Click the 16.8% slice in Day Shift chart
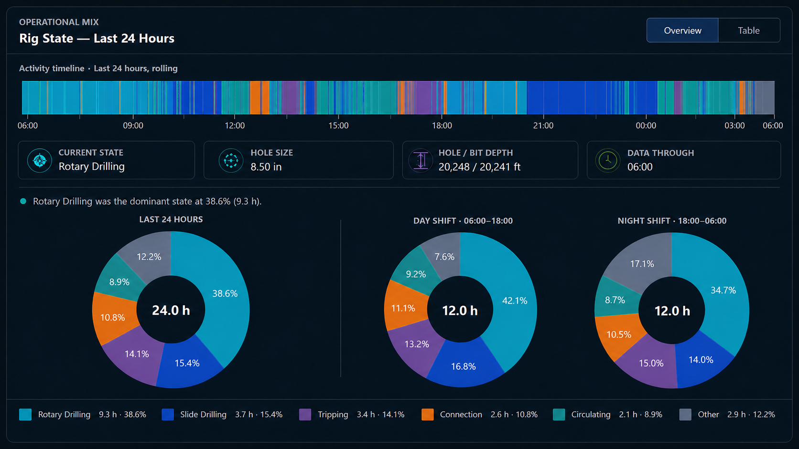Image resolution: width=799 pixels, height=449 pixels. 463,366
